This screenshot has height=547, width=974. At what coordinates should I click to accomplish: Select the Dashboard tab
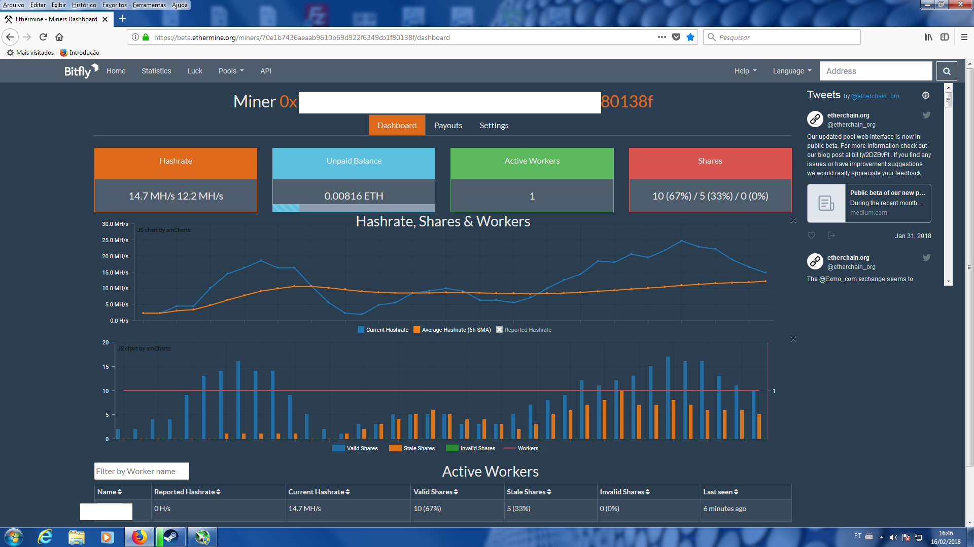(x=397, y=126)
